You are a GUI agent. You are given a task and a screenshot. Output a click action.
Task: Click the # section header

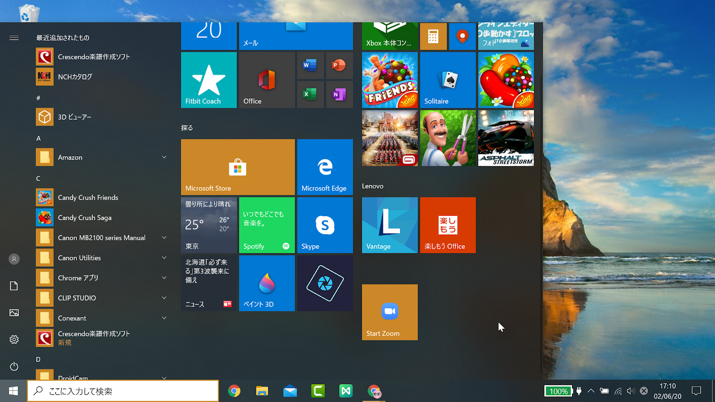click(x=38, y=98)
